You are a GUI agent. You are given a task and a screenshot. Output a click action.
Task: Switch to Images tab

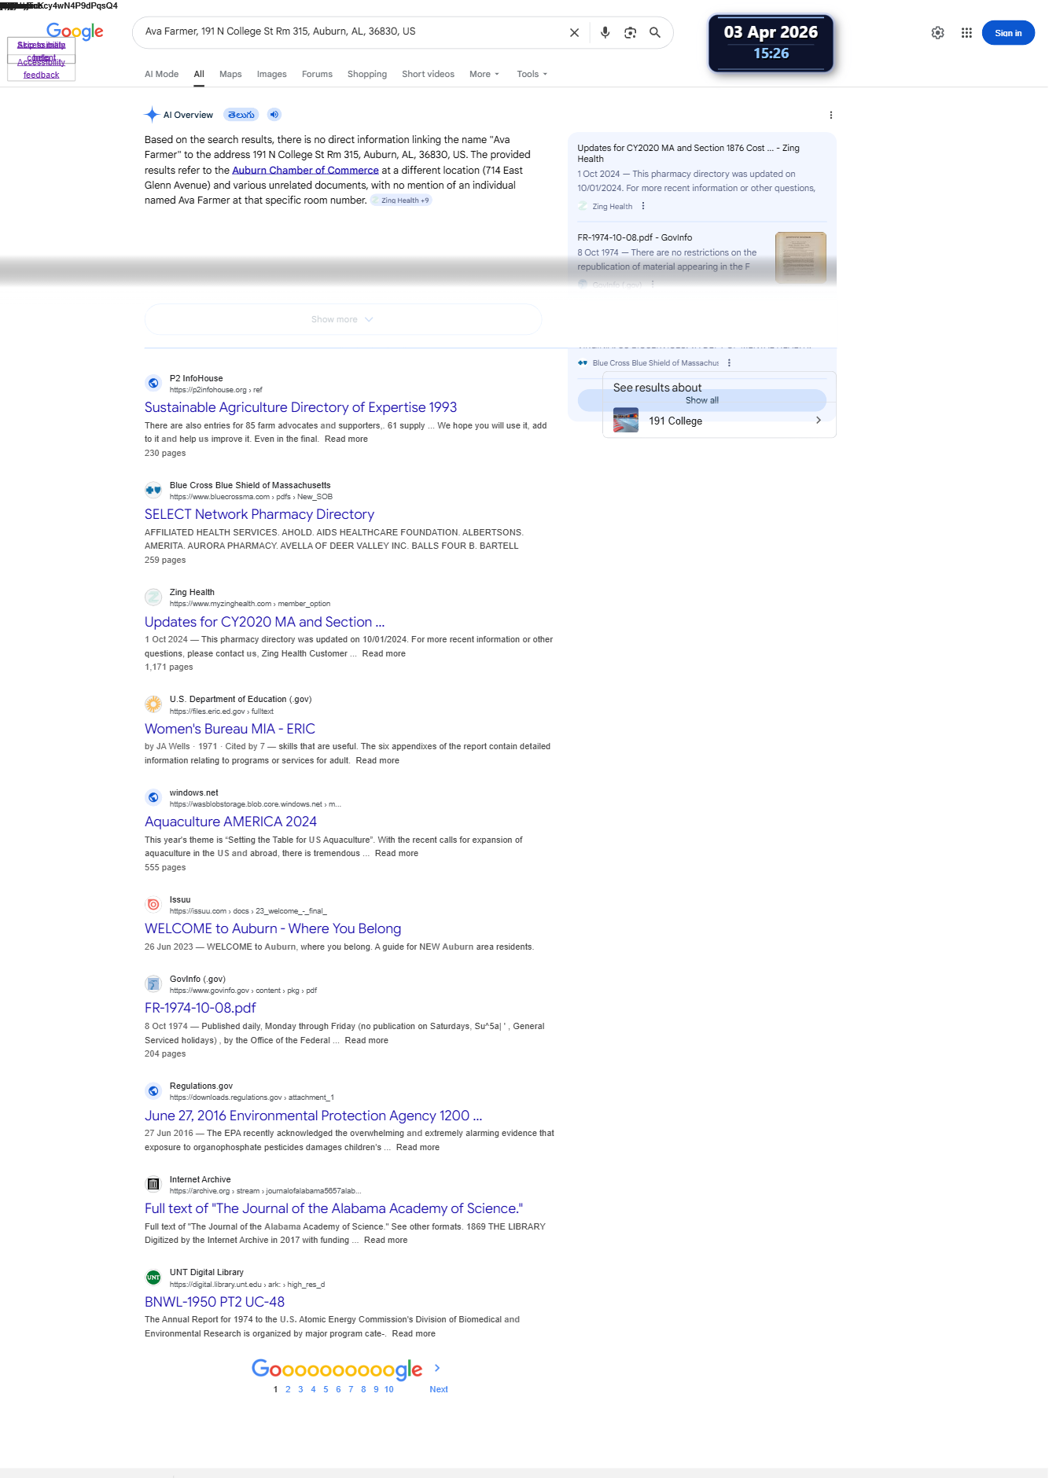click(271, 74)
